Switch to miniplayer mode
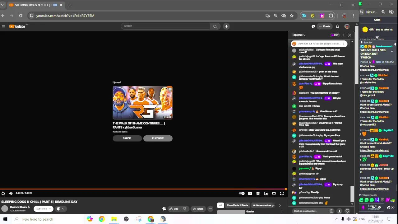 [266, 194]
